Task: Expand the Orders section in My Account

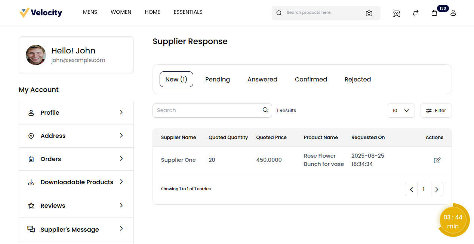Action: click(x=76, y=159)
